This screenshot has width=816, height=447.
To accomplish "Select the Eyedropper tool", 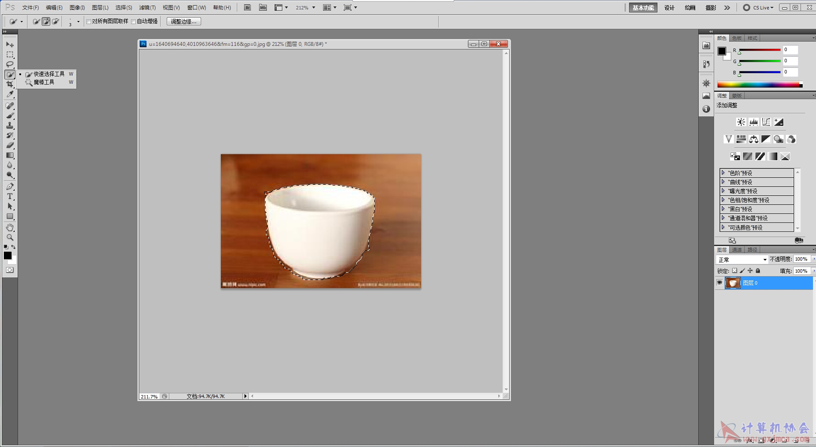I will point(10,94).
